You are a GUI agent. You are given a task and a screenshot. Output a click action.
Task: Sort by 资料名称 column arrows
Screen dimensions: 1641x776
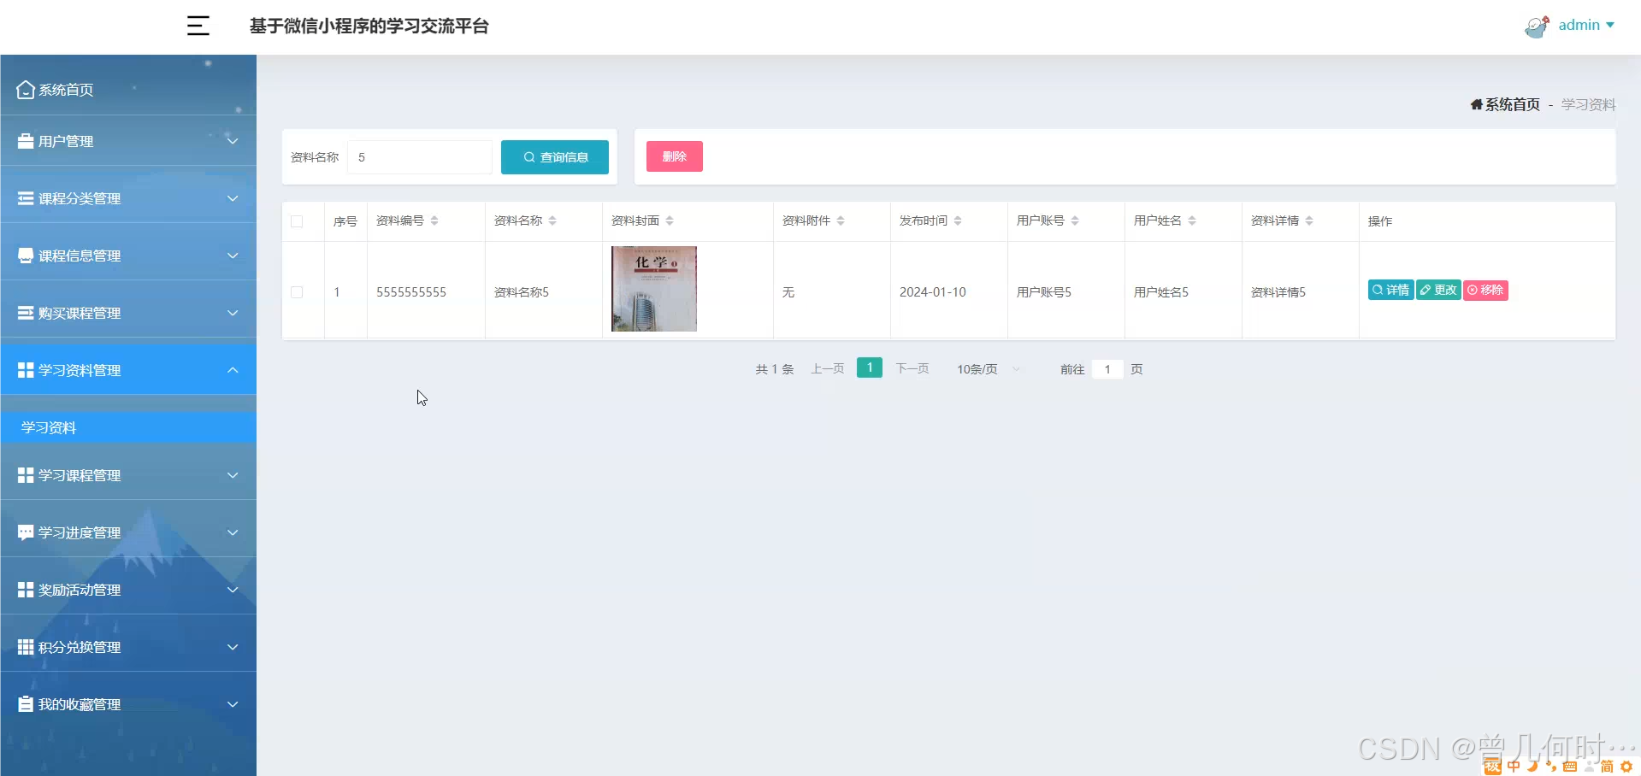[552, 220]
